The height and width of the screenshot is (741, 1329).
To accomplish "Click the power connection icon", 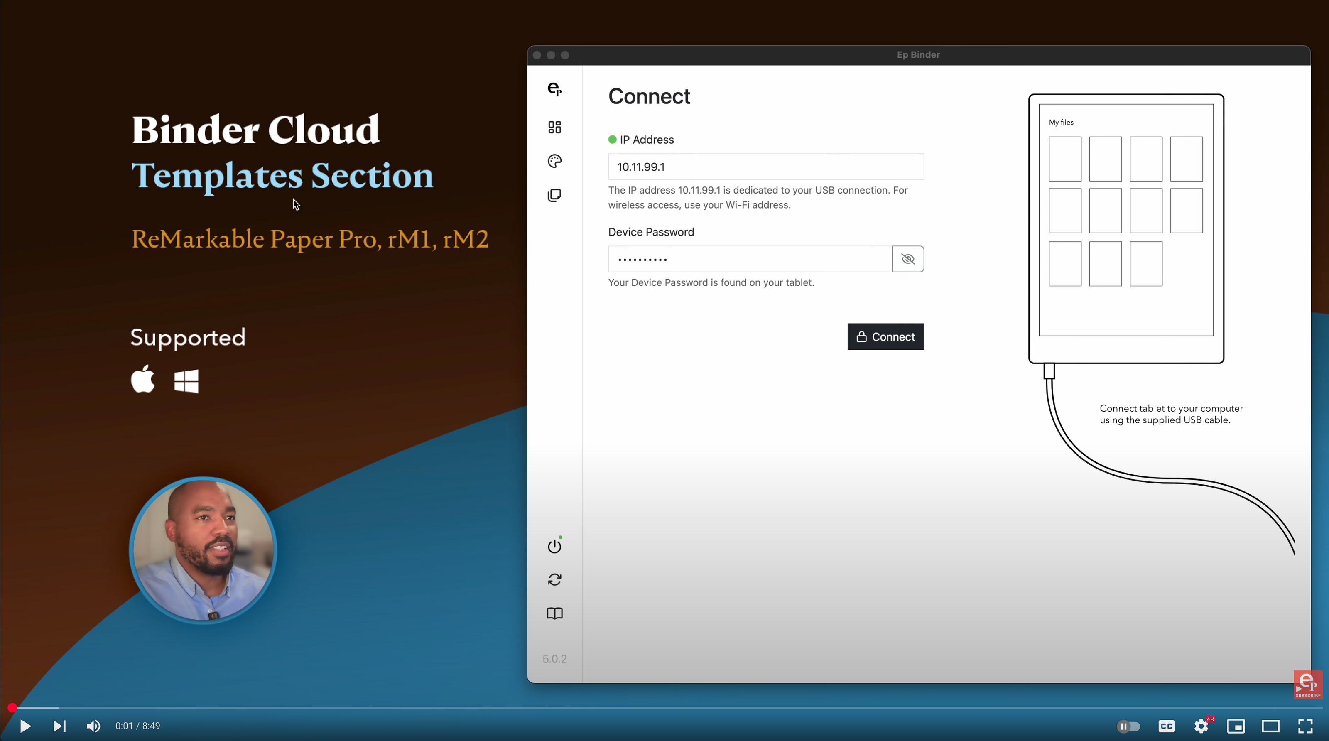I will 554,546.
